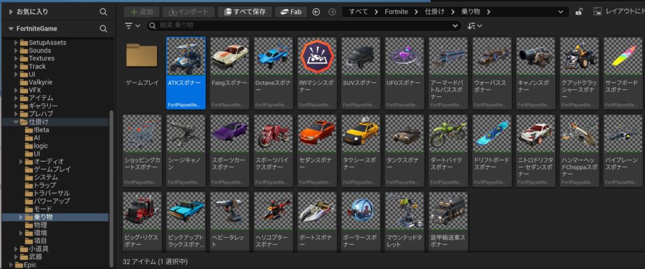The height and width of the screenshot is (269, 645).
Task: Select the キャノンスポナー asset
Action: (535, 73)
